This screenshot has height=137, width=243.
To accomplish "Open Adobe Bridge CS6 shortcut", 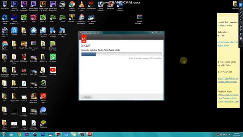I will click(x=43, y=6).
